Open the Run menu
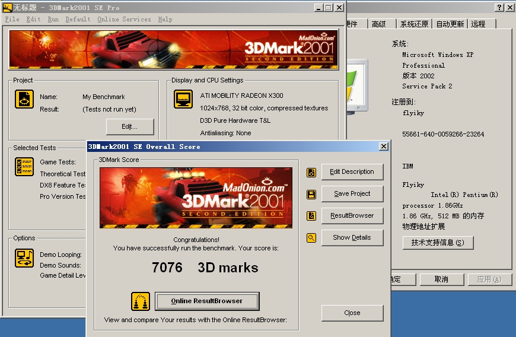Image resolution: width=516 pixels, height=337 pixels. (x=53, y=19)
